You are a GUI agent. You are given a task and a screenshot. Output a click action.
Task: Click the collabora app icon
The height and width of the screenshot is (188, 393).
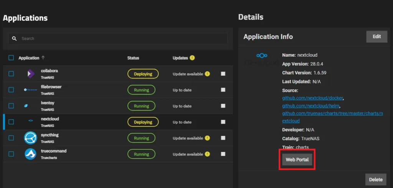30,74
